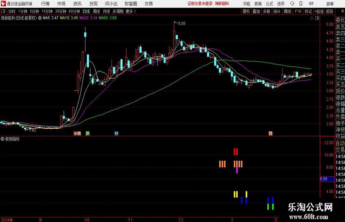
Task: Click the 证券交易未登录 status link
Action: point(200,4)
